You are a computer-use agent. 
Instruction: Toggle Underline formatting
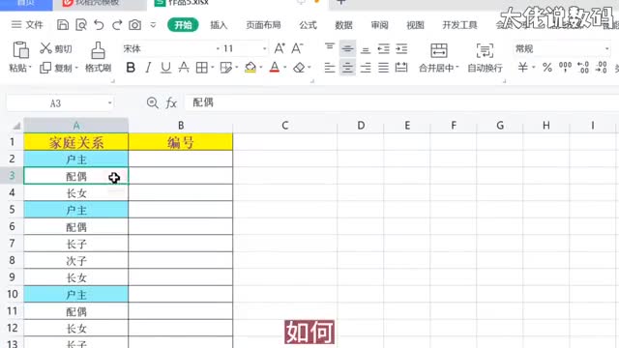[x=165, y=68]
